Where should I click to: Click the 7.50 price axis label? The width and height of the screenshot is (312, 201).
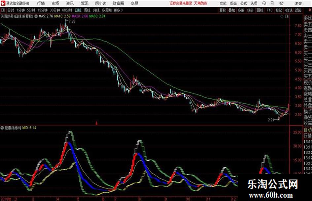click(298, 26)
